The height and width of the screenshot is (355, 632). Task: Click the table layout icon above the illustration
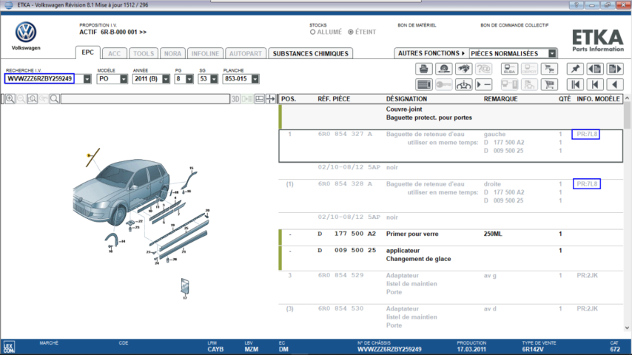(x=260, y=98)
